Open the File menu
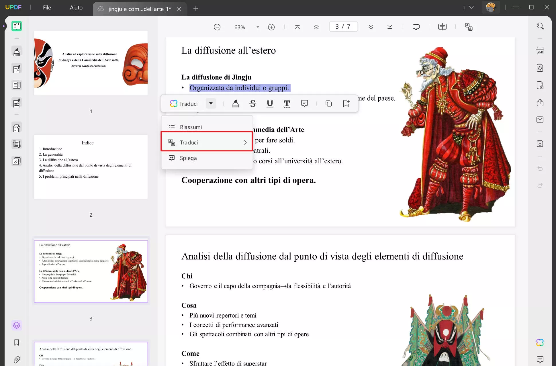 pyautogui.click(x=47, y=8)
